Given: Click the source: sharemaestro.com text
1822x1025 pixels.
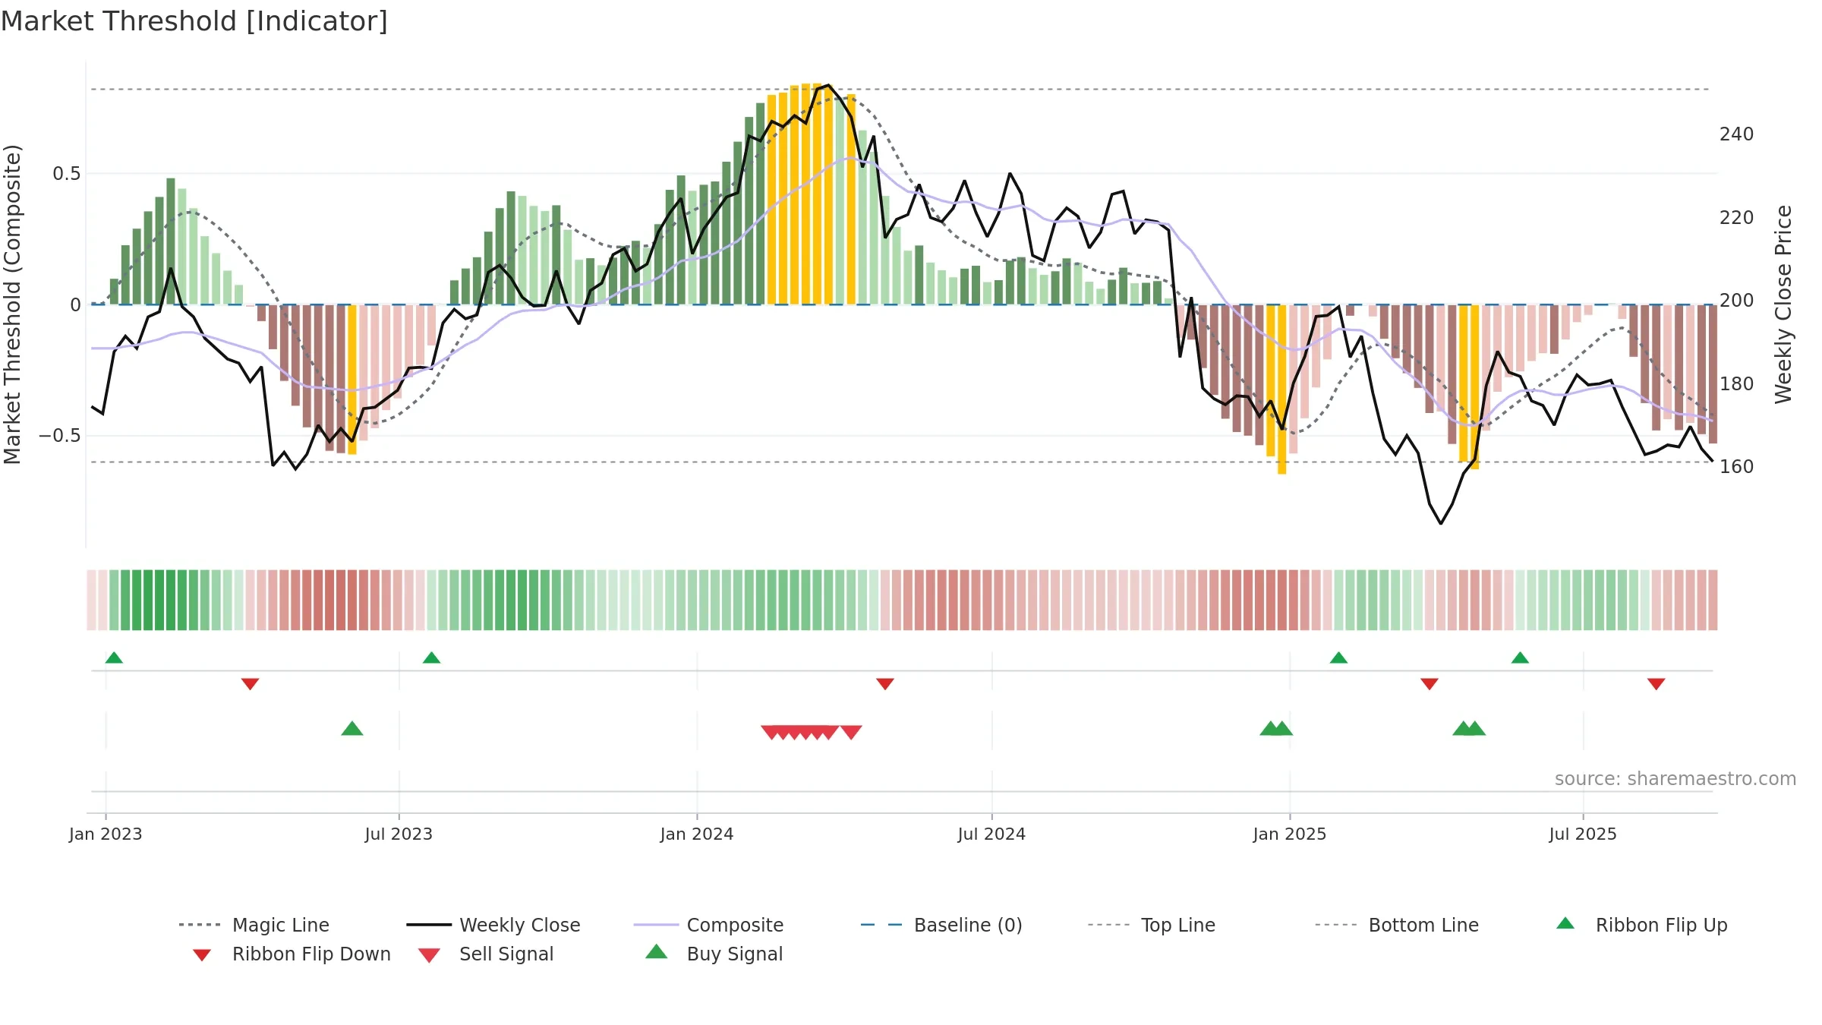Looking at the screenshot, I should click(1675, 779).
